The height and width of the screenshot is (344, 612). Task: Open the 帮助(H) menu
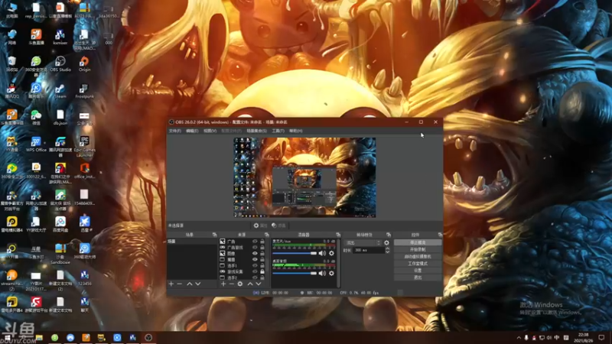click(296, 131)
